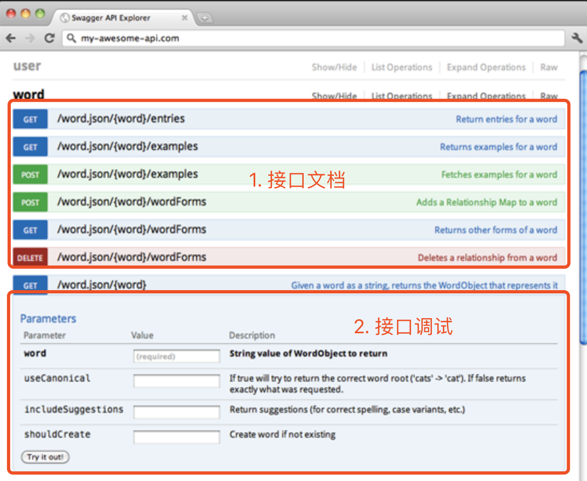The width and height of the screenshot is (587, 481).
Task: Focus the required word value field
Action: (176, 356)
